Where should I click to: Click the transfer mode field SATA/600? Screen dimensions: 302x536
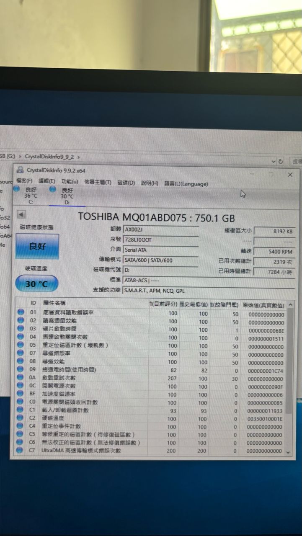(161, 260)
